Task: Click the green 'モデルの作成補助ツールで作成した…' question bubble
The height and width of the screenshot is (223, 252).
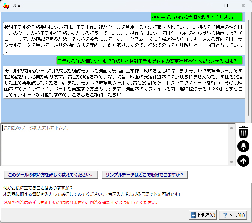Action: (149, 60)
